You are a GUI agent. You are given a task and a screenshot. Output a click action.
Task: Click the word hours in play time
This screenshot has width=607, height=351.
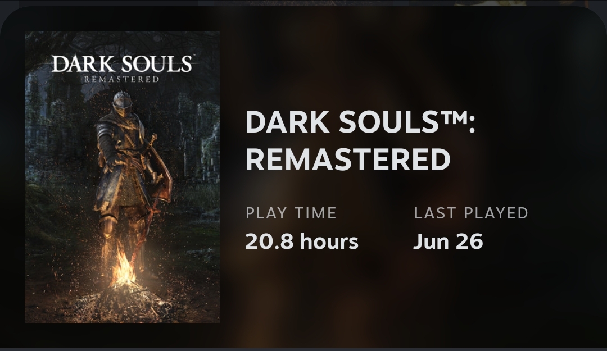pyautogui.click(x=329, y=241)
